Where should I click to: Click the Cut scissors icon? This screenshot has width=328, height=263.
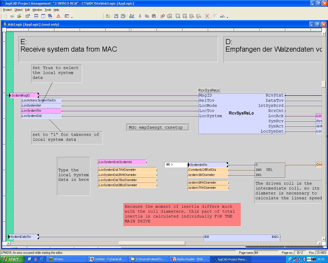point(140,16)
